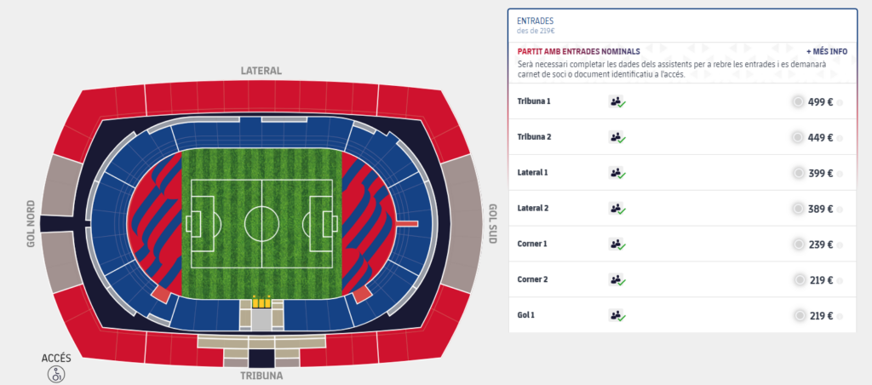Image resolution: width=872 pixels, height=385 pixels.
Task: Click the nominal ticket icon for Gol 1
Action: (x=617, y=315)
